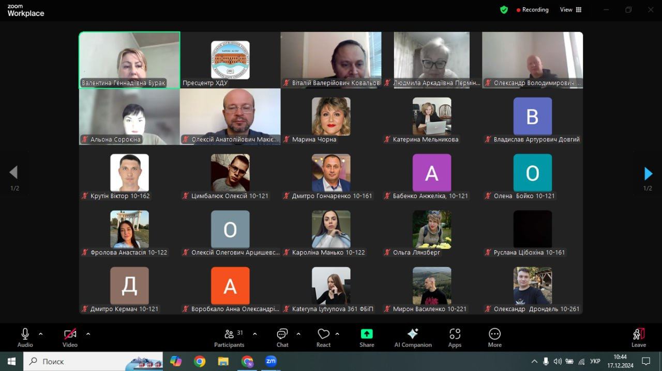Screen dimensions: 662x371
Task: Open AI Companion
Action: coord(413,337)
